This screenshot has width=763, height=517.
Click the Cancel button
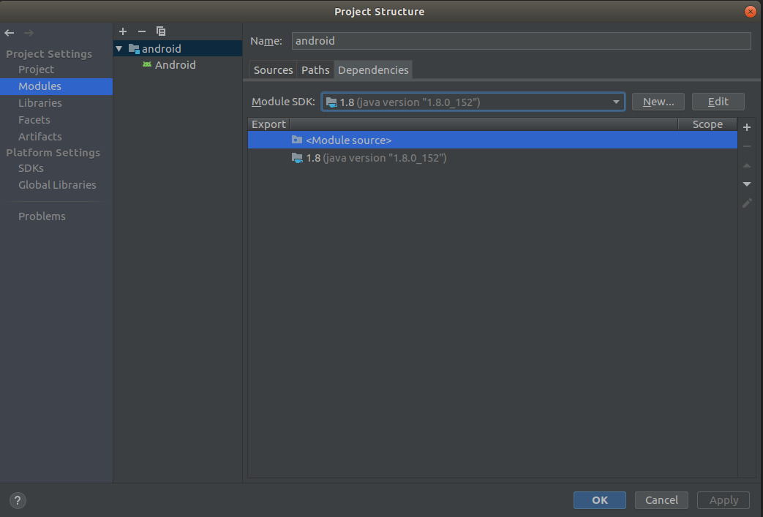[x=661, y=500]
